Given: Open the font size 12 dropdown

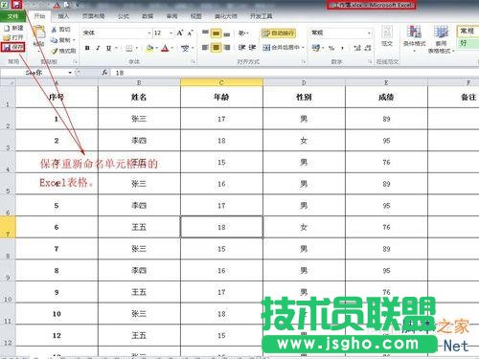Looking at the screenshot, I should (x=171, y=33).
